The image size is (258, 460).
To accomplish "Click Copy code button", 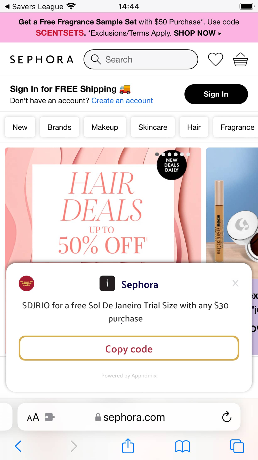I will tap(129, 348).
